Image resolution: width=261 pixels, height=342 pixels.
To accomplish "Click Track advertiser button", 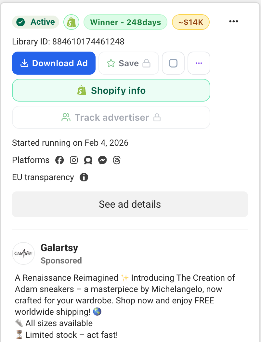I will click(111, 117).
